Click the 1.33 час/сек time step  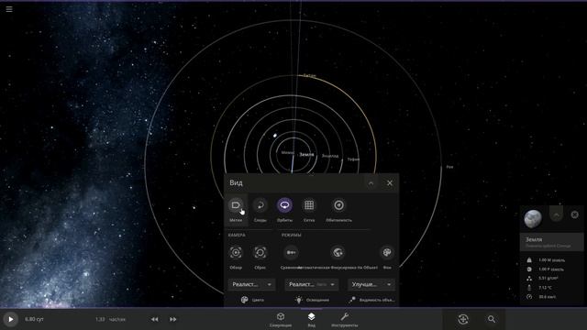click(110, 319)
